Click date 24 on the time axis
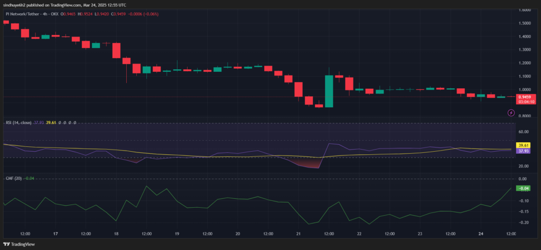 point(481,234)
